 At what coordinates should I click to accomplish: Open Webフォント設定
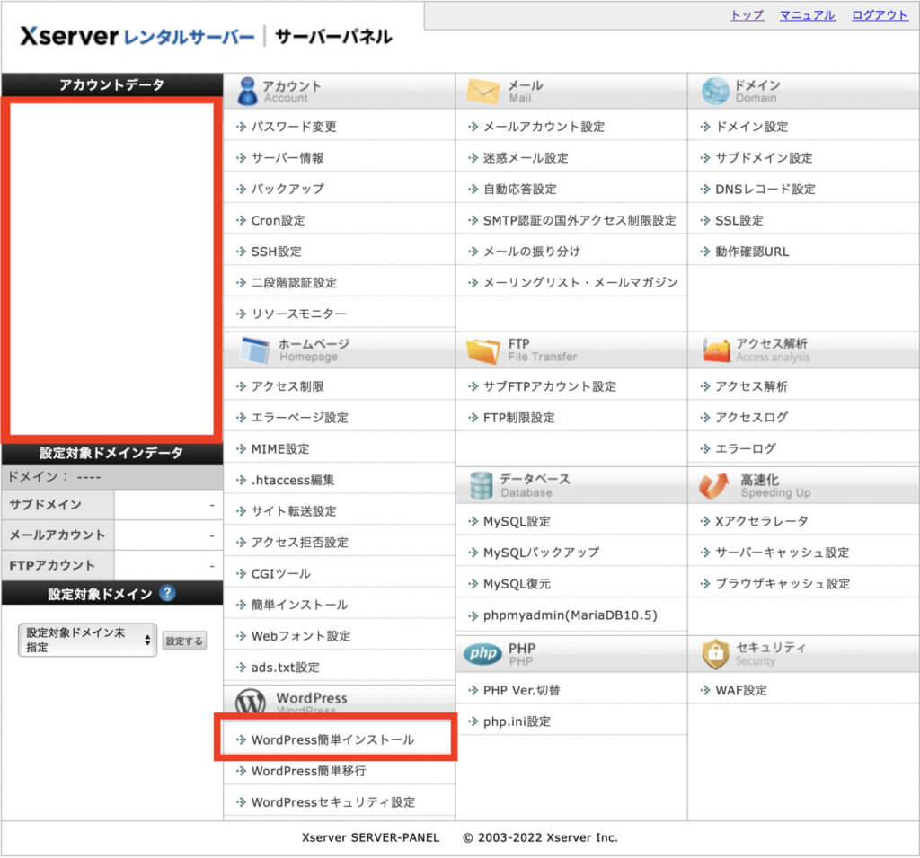(301, 636)
